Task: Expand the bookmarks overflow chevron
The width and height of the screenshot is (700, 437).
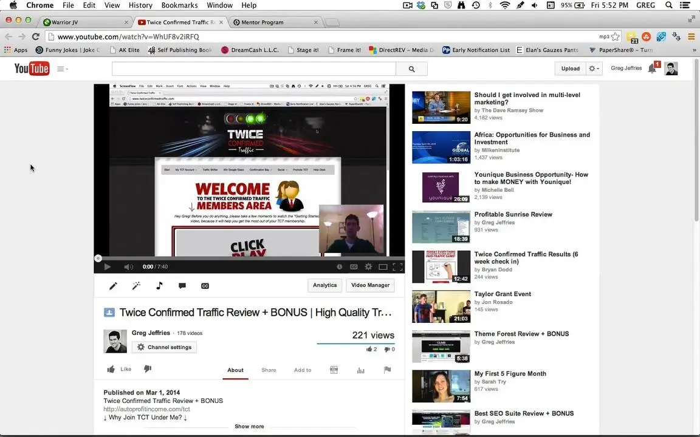Action: pos(694,50)
